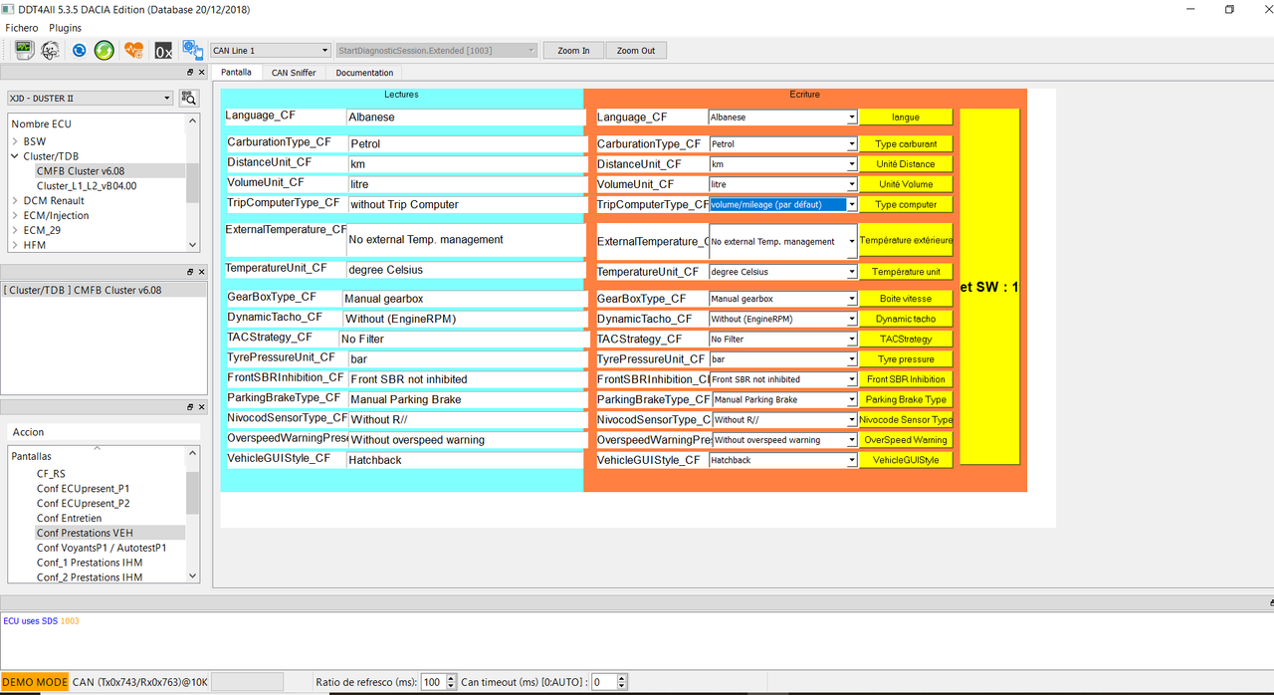Image resolution: width=1274 pixels, height=695 pixels.
Task: Click the Dynamic tacho button
Action: 906,319
